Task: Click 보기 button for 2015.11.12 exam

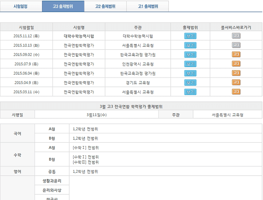Action: (190, 36)
